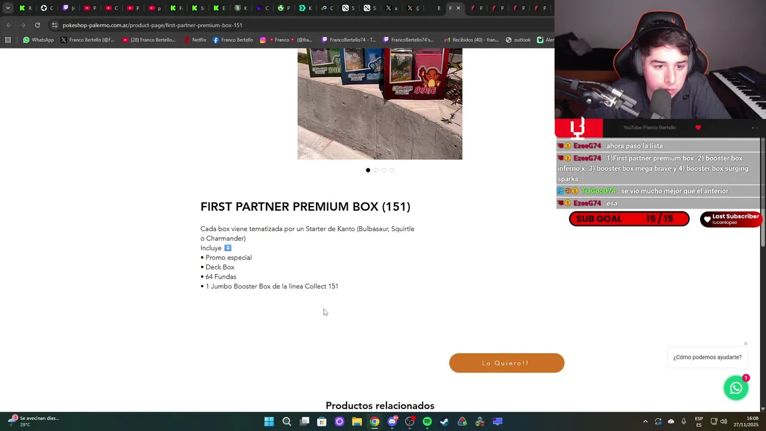Screen dimensions: 766x431
Task: Click the ¿Cómo podemos ayudarte? message bubble
Action: pyautogui.click(x=707, y=357)
